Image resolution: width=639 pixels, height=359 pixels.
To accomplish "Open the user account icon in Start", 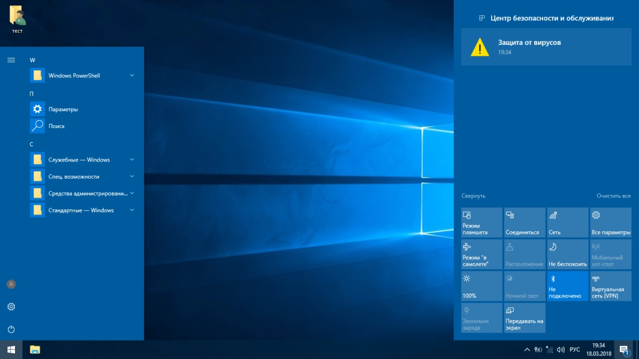I will (x=11, y=284).
